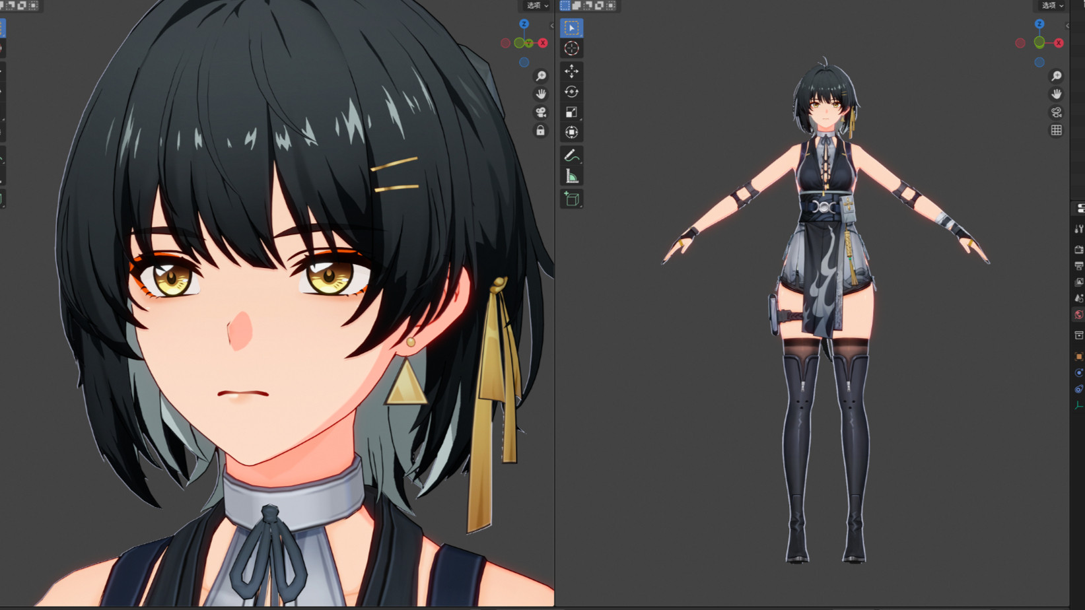This screenshot has width=1085, height=610.
Task: Toggle camera view in left viewport
Action: coord(540,112)
